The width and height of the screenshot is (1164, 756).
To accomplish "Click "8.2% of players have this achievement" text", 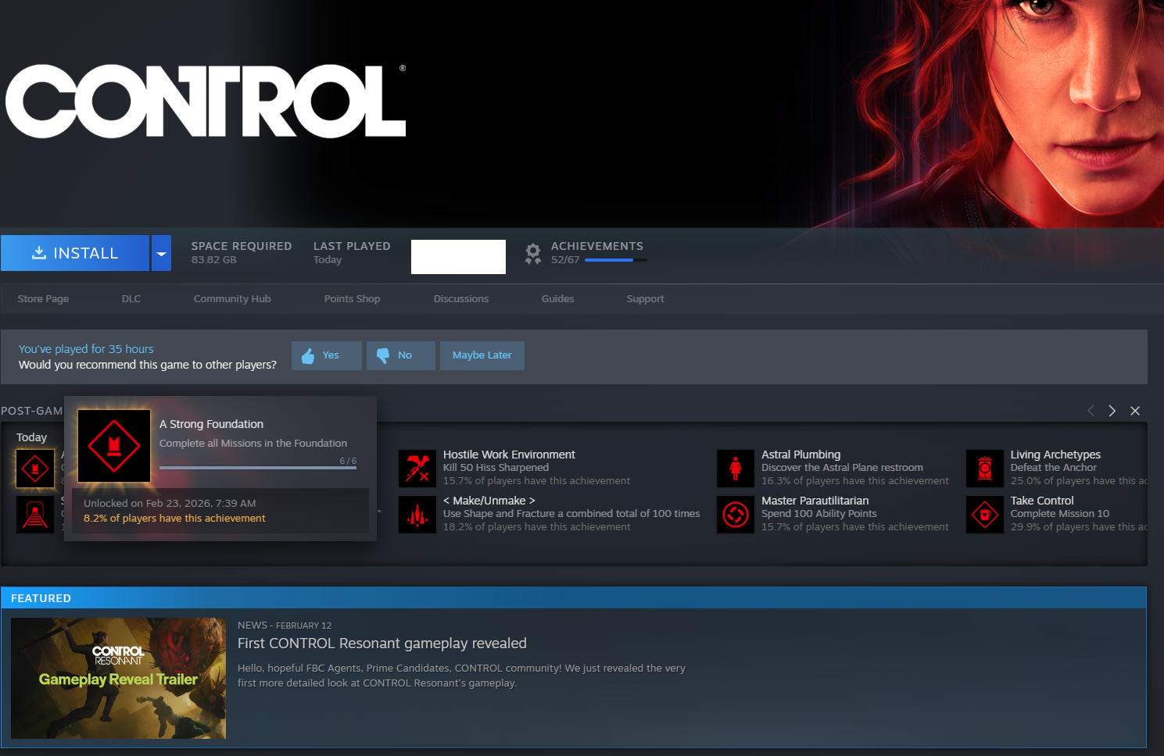I will pyautogui.click(x=174, y=519).
